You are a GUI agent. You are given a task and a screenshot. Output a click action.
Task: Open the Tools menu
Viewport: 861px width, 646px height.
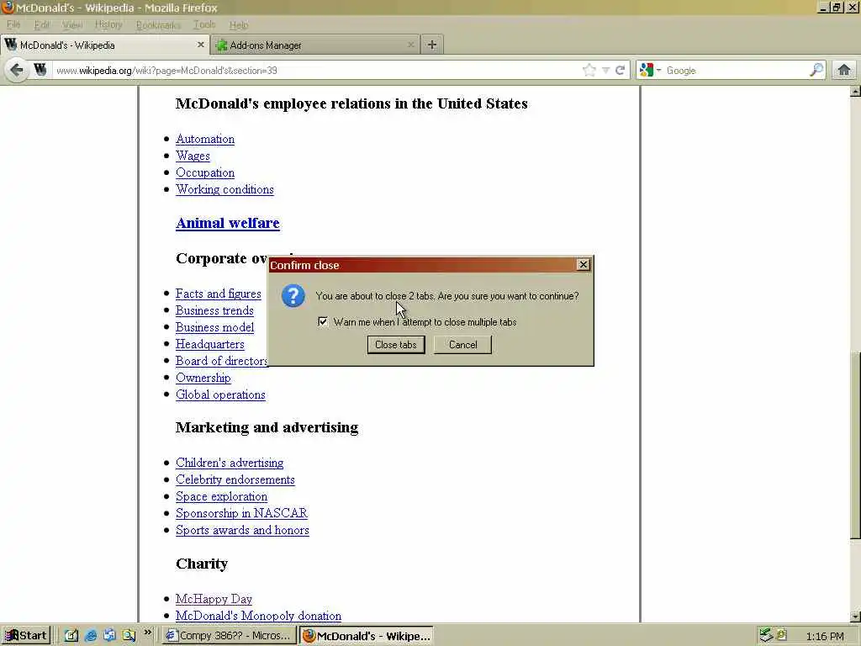(x=204, y=24)
